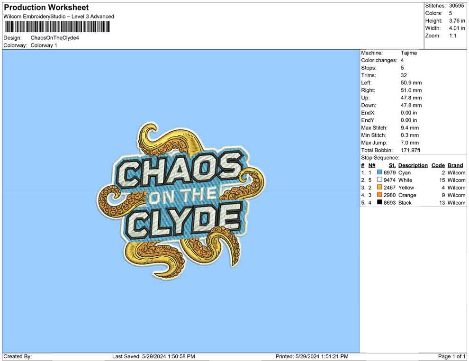Click the Brand column header
Image resolution: width=469 pixels, height=361 pixels.
(455, 165)
